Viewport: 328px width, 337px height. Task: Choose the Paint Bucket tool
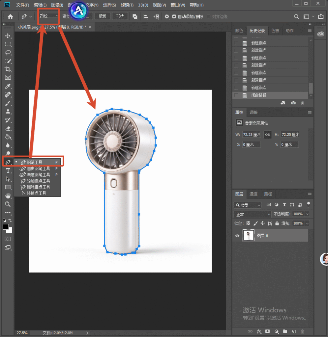pyautogui.click(x=8, y=137)
